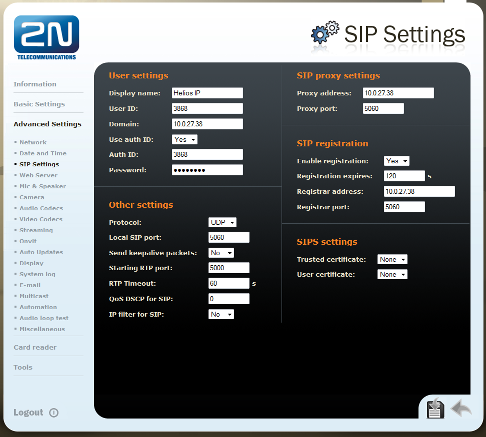
Task: Open the Information menu section
Action: [35, 84]
